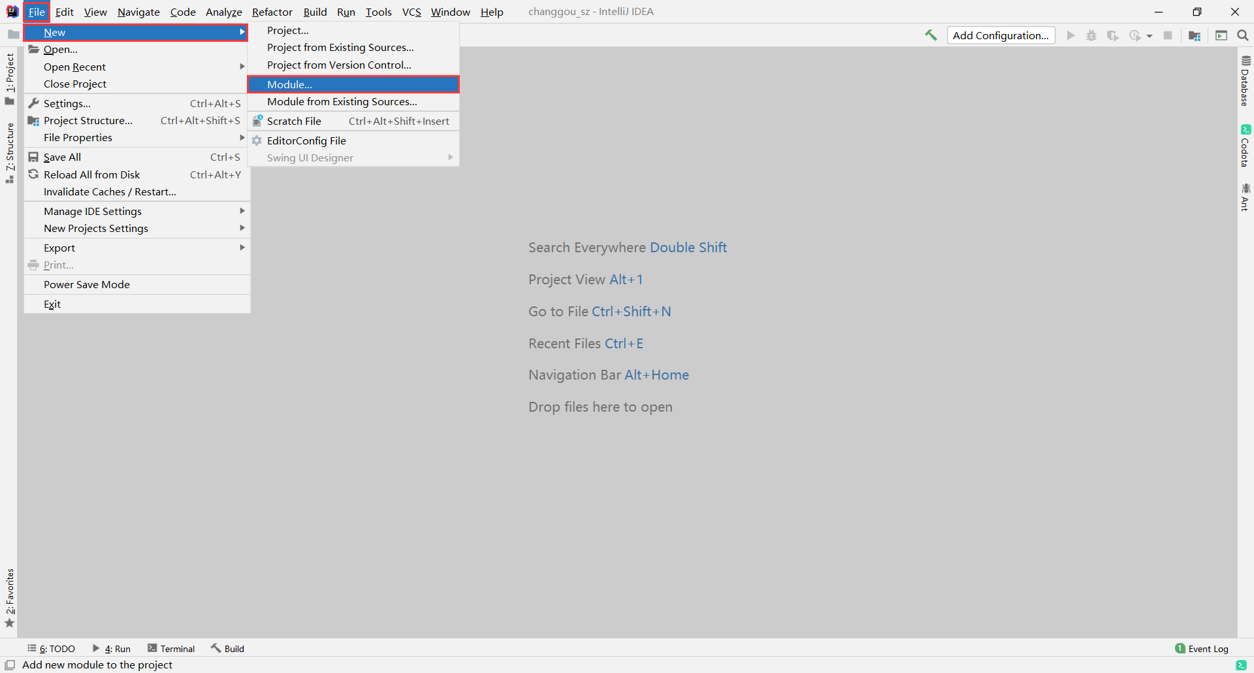Open the Navigate menu
Viewport: 1254px width, 673px height.
click(x=138, y=12)
